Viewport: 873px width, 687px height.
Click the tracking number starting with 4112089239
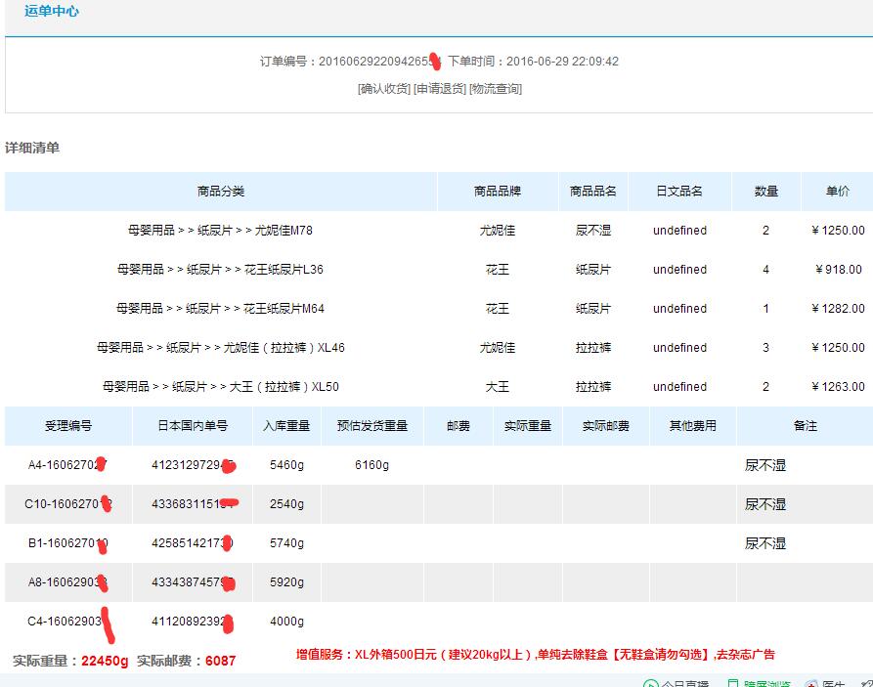(193, 622)
